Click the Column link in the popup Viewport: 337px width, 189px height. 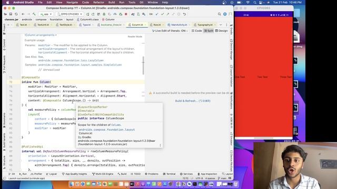click(x=116, y=125)
